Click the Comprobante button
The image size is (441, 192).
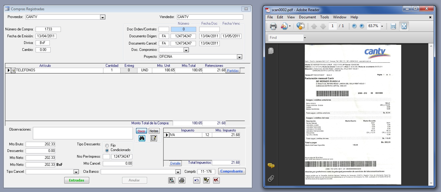click(232, 171)
